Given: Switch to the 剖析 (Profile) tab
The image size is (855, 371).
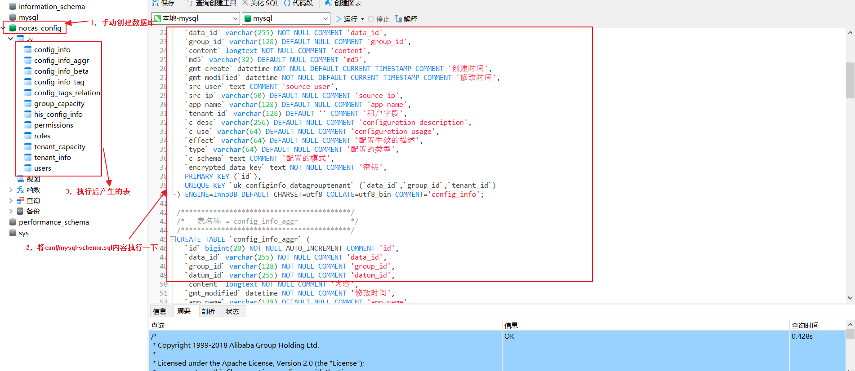Looking at the screenshot, I should (208, 311).
